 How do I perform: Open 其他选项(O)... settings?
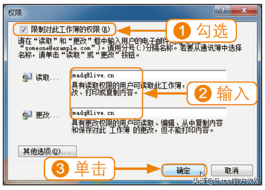click(x=47, y=151)
